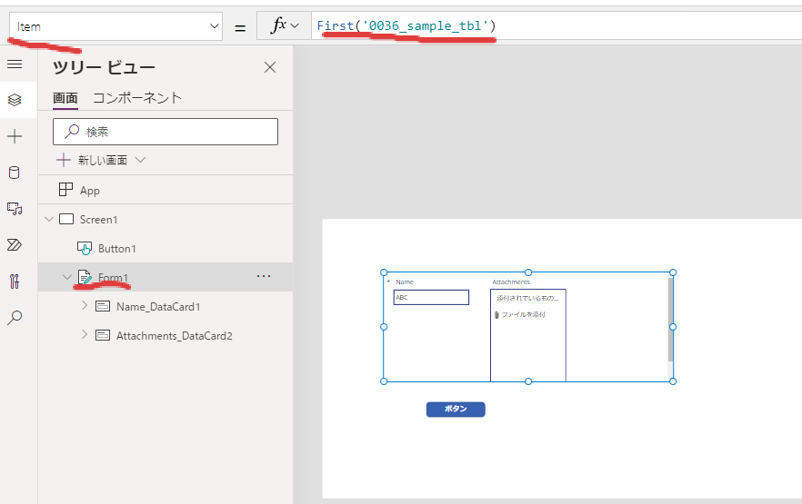This screenshot has height=504, width=802.
Task: Open the Media icon in sidebar
Action: tap(15, 209)
